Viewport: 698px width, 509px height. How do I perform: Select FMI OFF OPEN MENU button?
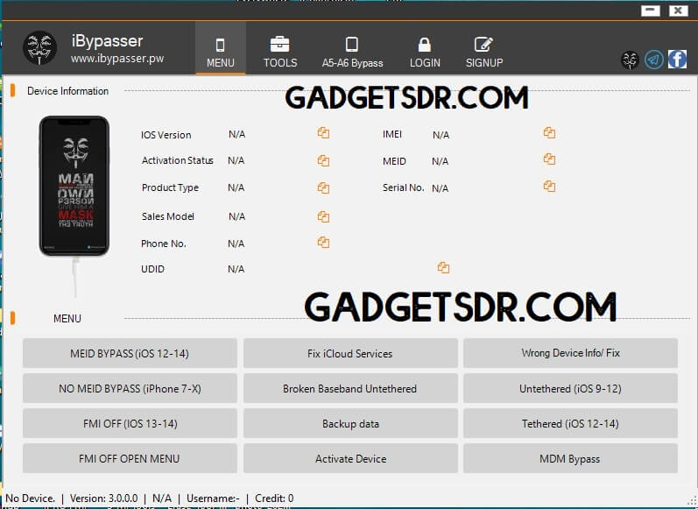pos(130,458)
